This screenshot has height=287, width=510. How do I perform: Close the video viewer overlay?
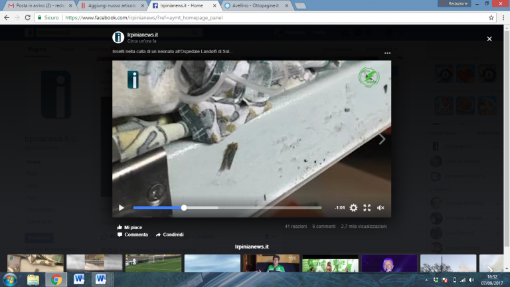[x=489, y=39]
